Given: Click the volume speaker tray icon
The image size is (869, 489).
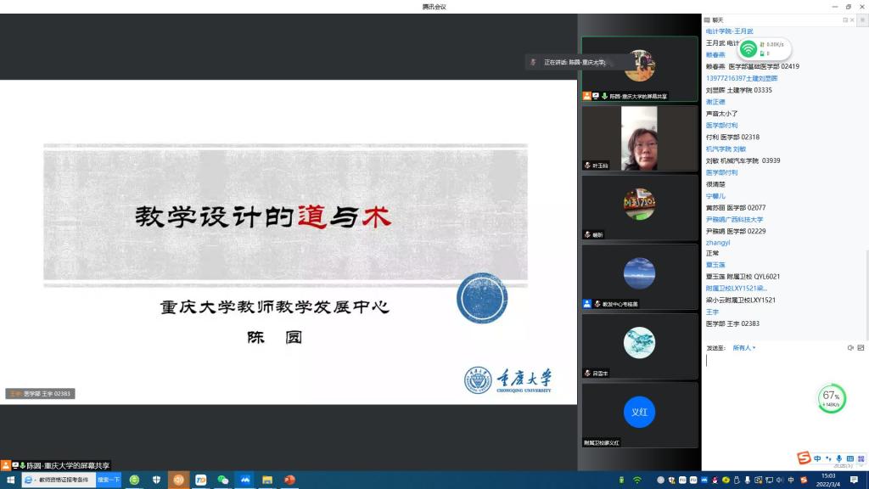Looking at the screenshot, I should 779,481.
